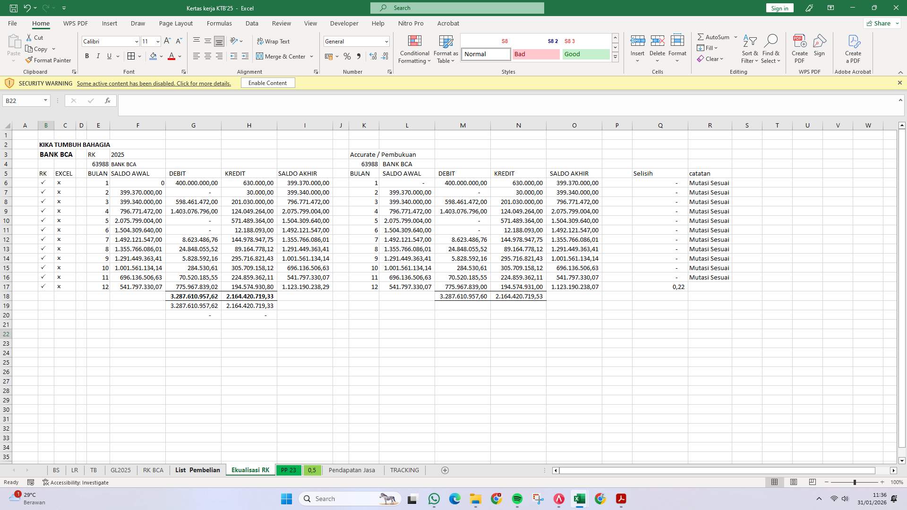Expand the Font Size dropdown
Viewport: 907px width, 510px height.
(157, 42)
